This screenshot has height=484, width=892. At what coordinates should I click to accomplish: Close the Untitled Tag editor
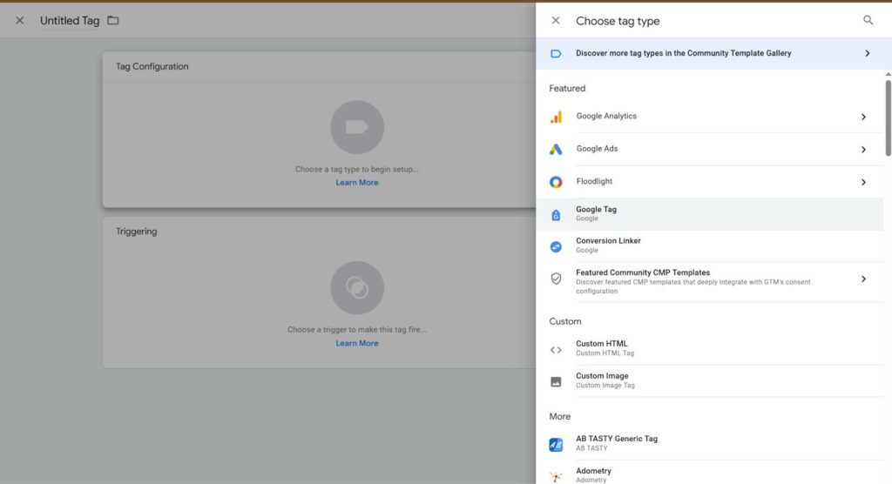tap(20, 21)
